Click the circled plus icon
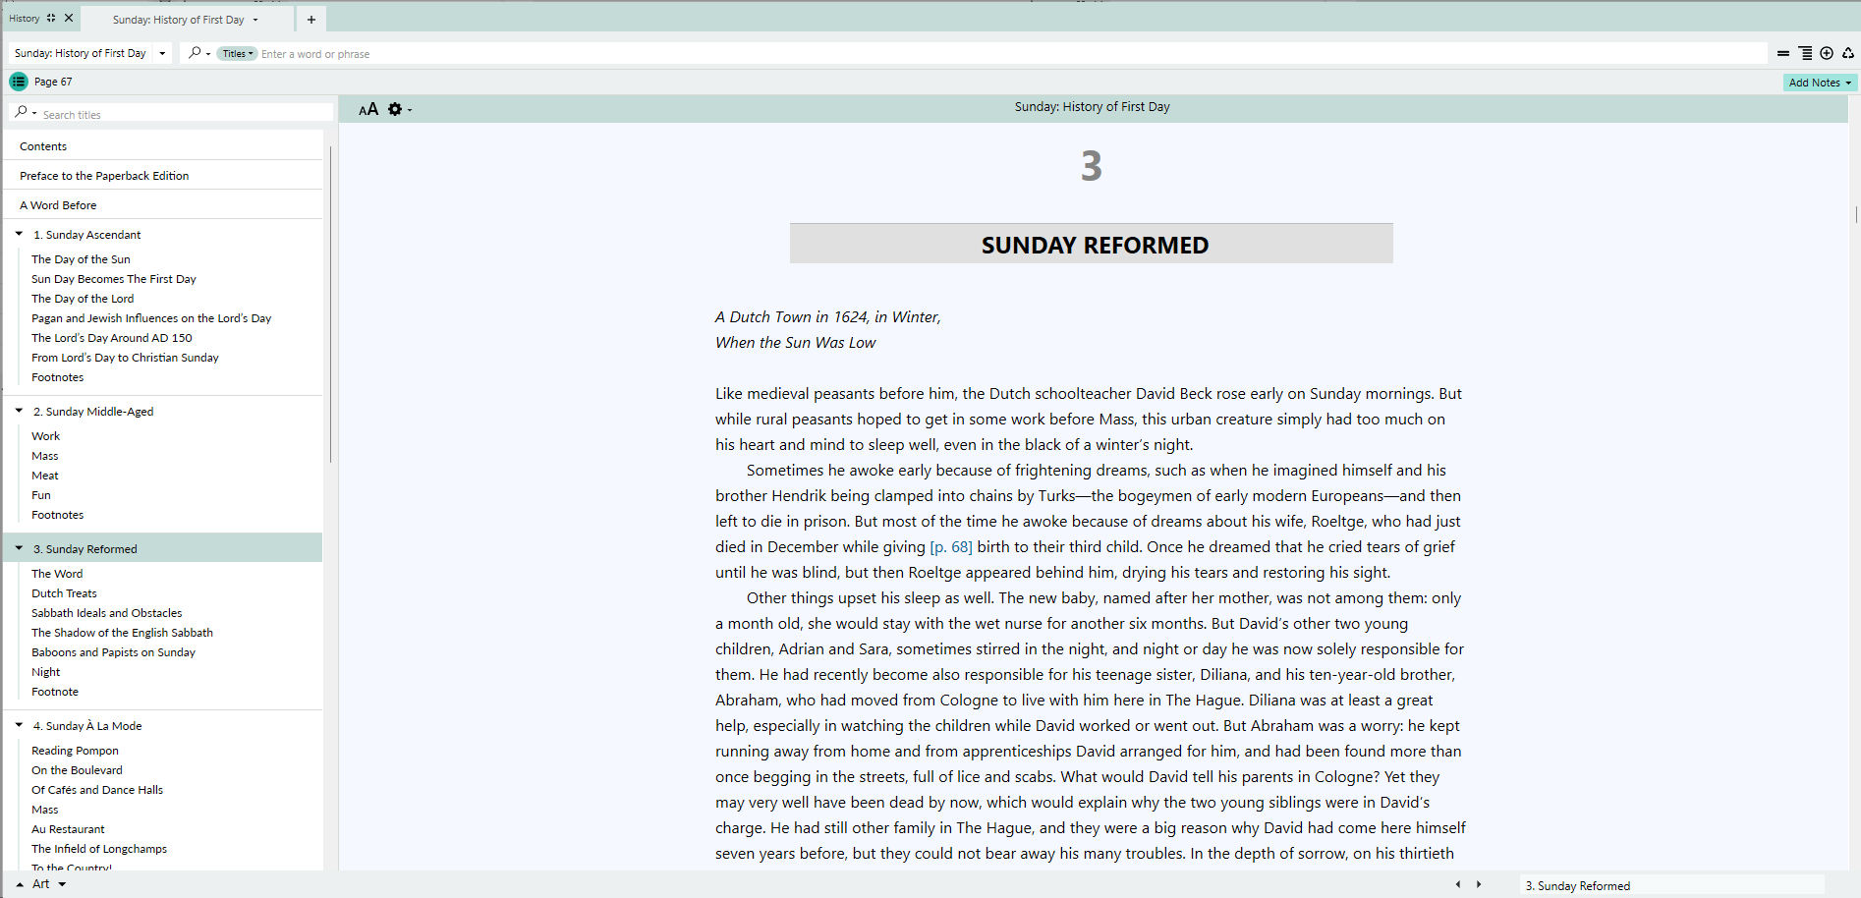 [x=1827, y=53]
